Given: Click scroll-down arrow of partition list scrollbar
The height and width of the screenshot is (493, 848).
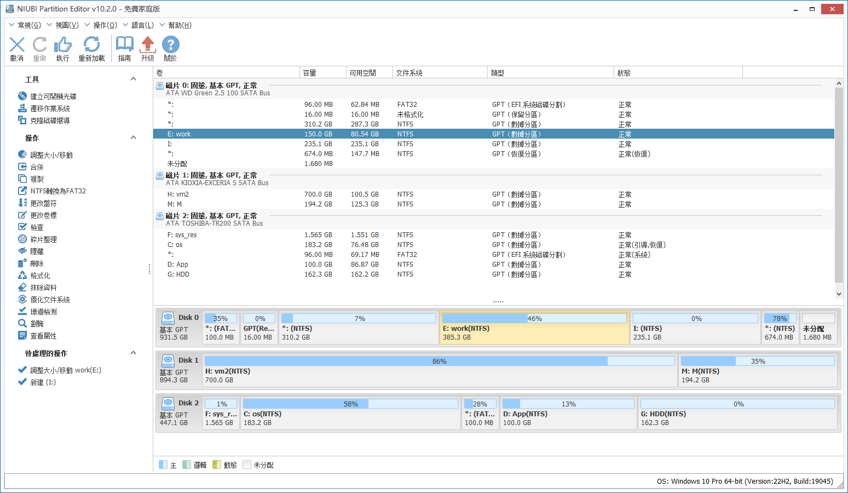Looking at the screenshot, I should point(839,294).
